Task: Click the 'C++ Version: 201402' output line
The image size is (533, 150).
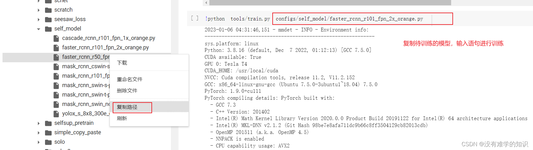Action: [240, 112]
